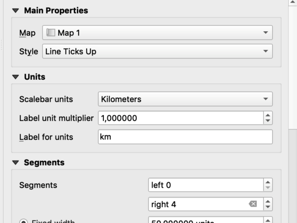
Task: Decrease right segments with down arrow
Action: click(268, 207)
